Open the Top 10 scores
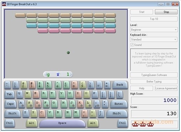Image resolution: width=181 pixels, height=132 pixels. tap(154, 19)
